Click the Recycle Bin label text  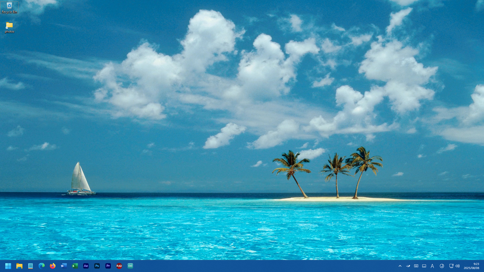coord(9,12)
